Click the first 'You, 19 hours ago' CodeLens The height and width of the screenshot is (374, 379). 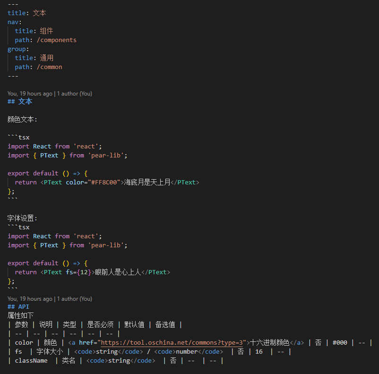50,94
